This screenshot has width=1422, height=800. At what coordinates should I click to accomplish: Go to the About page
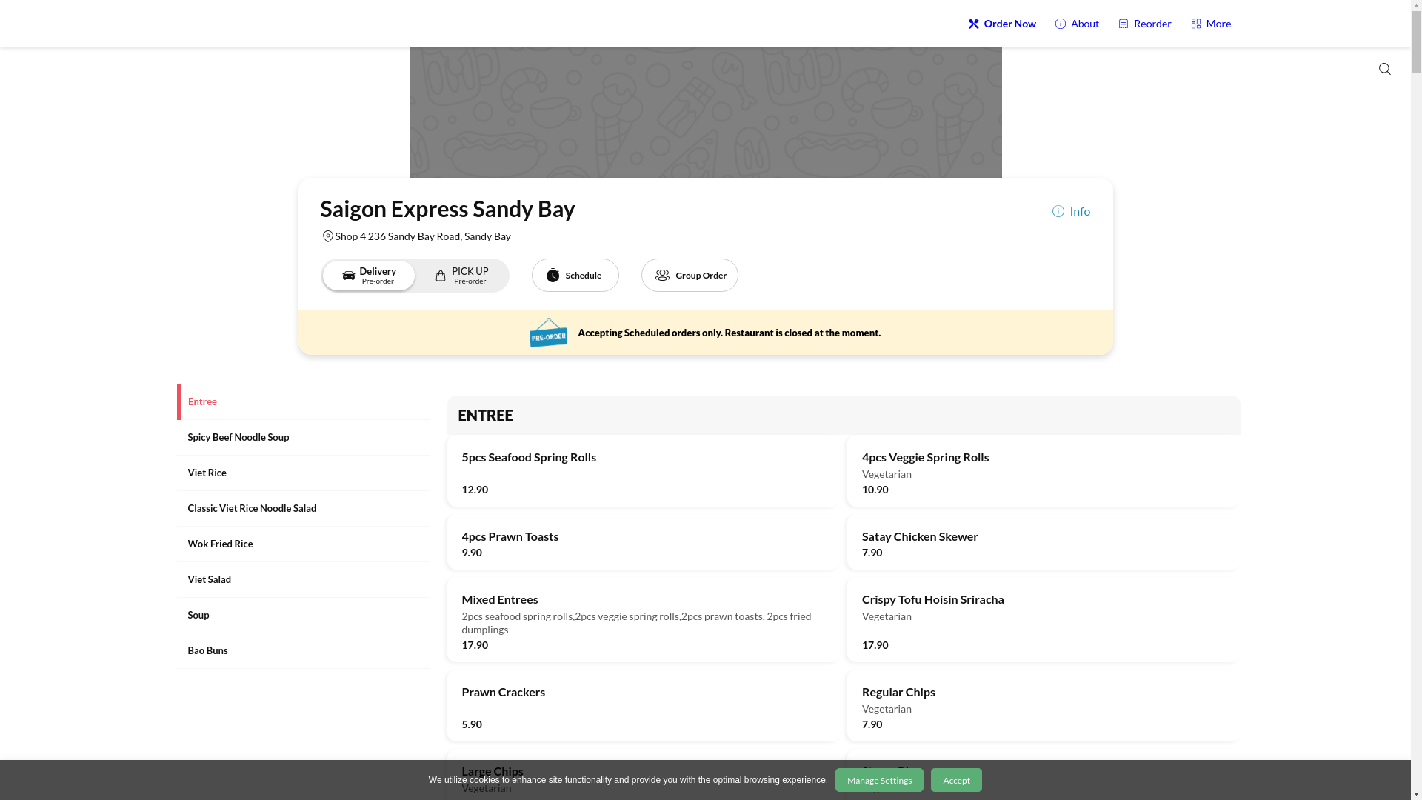[1077, 24]
